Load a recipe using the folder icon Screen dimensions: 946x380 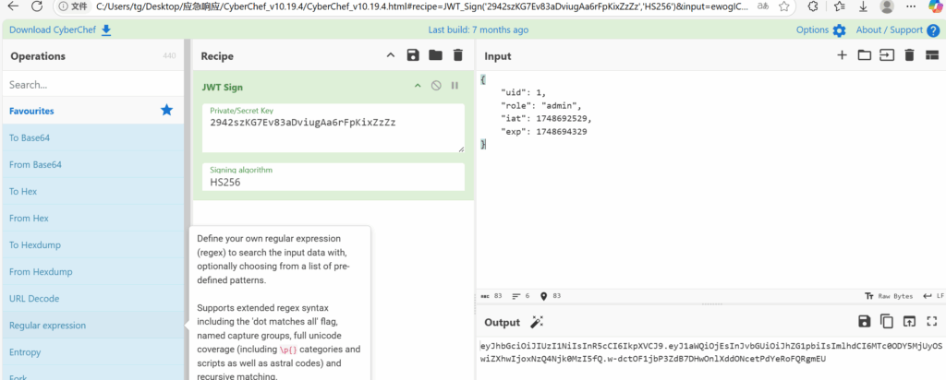pyautogui.click(x=435, y=55)
